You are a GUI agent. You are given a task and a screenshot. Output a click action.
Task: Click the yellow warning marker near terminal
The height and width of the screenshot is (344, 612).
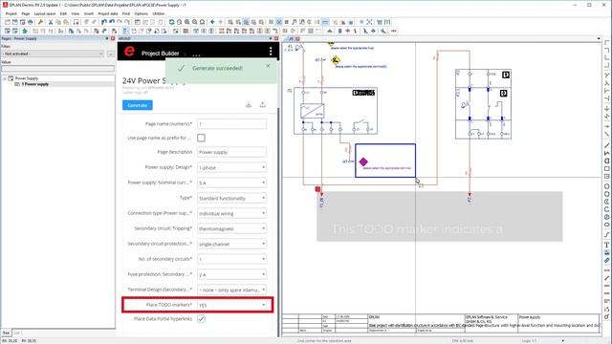336,60
